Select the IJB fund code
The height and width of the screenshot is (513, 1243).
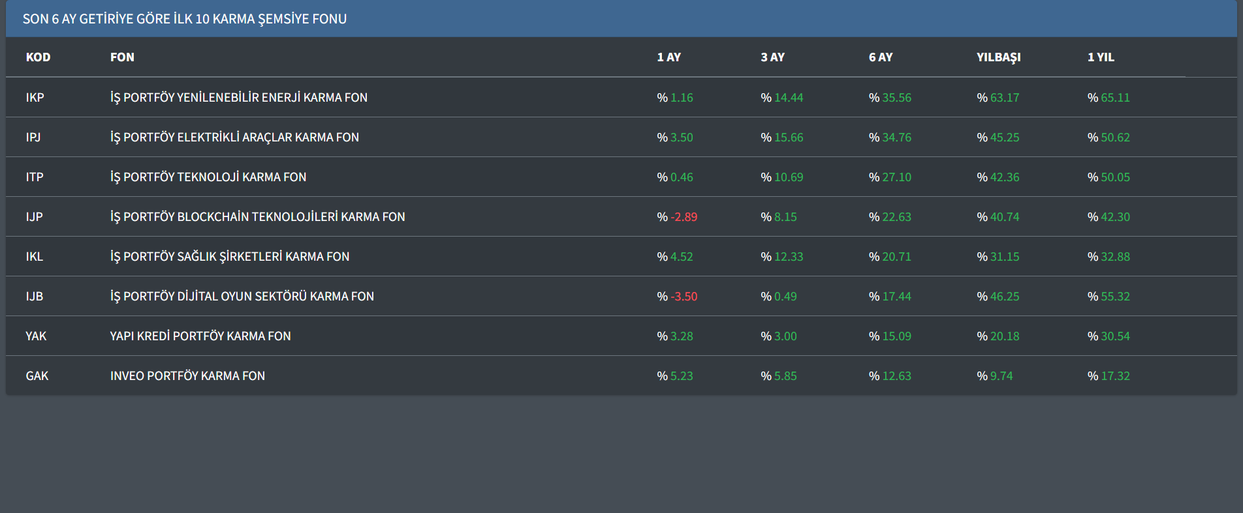click(x=34, y=297)
